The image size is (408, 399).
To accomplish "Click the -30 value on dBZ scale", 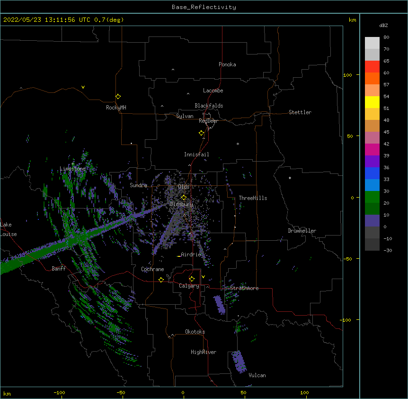I will coord(388,251).
